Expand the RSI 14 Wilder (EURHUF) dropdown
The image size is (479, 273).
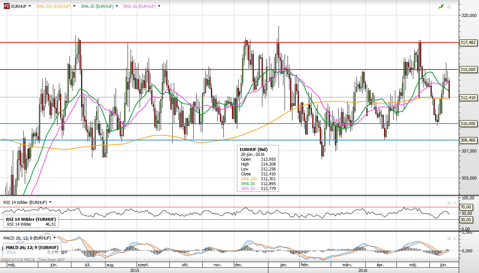click(50, 202)
